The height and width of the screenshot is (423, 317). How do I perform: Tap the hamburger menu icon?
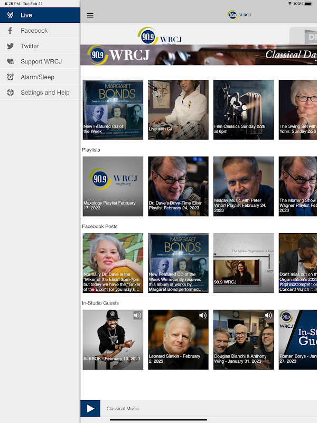coord(90,15)
